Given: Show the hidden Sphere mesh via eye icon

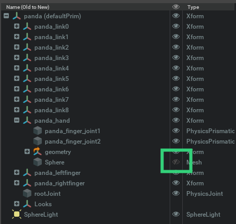Looking at the screenshot, I should pyautogui.click(x=176, y=162).
